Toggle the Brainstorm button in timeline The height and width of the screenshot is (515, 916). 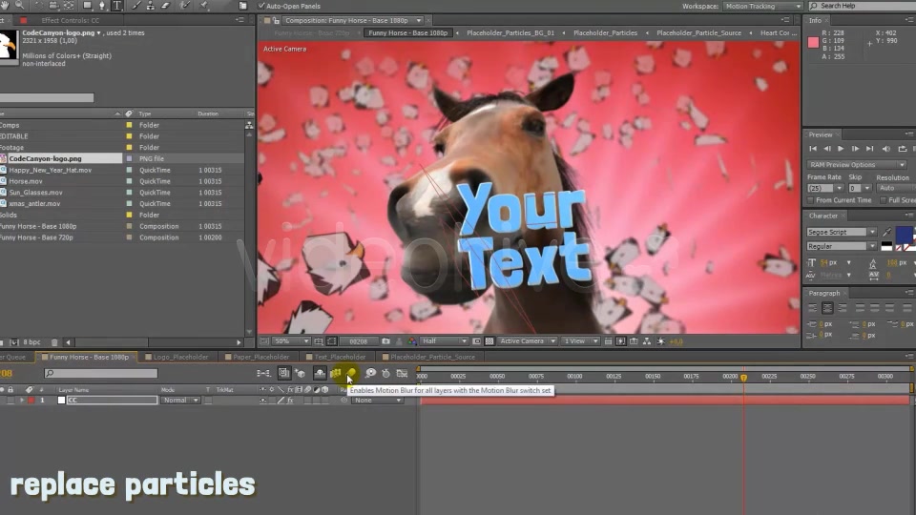[x=370, y=373]
